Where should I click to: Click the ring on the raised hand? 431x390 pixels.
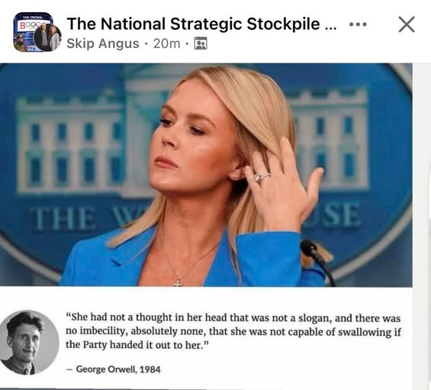click(262, 177)
